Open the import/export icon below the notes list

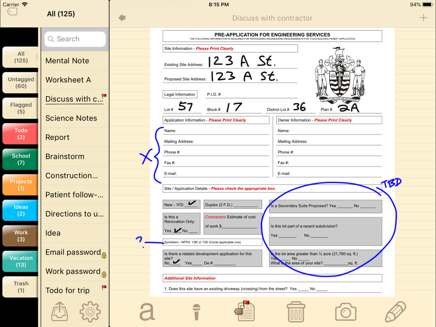coord(60,311)
